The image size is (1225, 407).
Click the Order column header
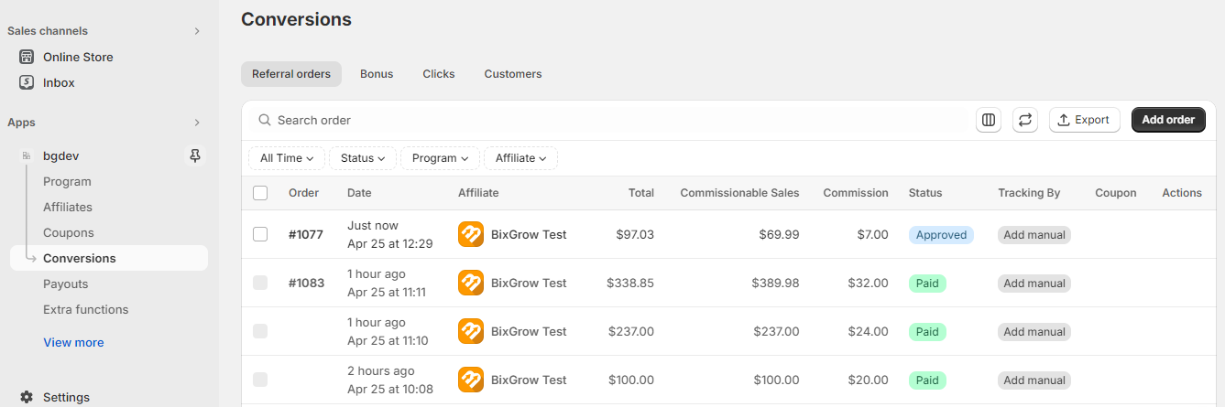pyautogui.click(x=304, y=193)
